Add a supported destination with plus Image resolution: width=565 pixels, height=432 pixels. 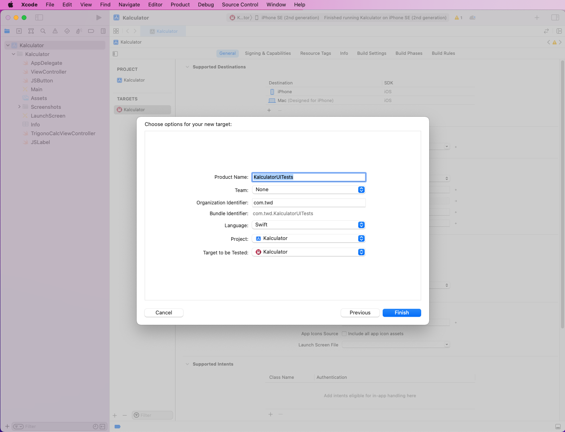(x=269, y=110)
